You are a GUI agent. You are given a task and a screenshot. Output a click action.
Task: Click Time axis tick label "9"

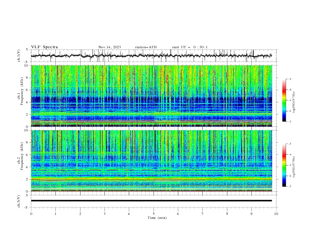[x=251, y=214]
